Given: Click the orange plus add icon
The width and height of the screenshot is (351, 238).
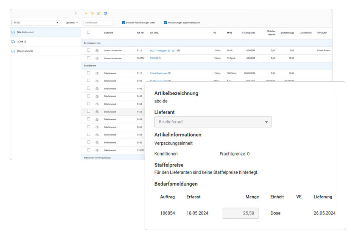Looking at the screenshot, I should pyautogui.click(x=86, y=13).
